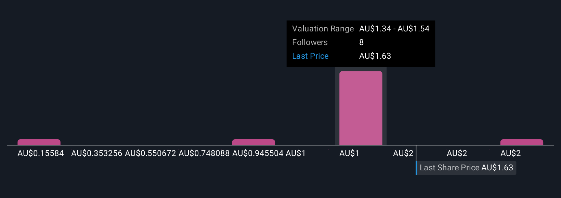The image size is (561, 198).
Task: Click the tall pink bar for AU$1.34 - AU$1.54
Action: click(x=361, y=108)
